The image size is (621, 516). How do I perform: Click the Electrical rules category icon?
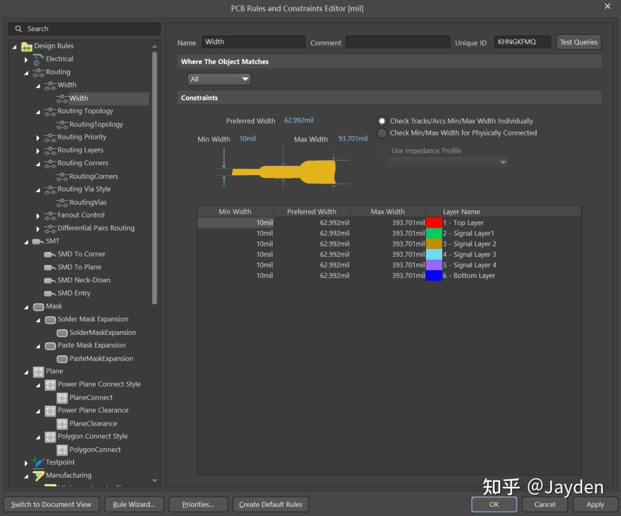tap(36, 59)
